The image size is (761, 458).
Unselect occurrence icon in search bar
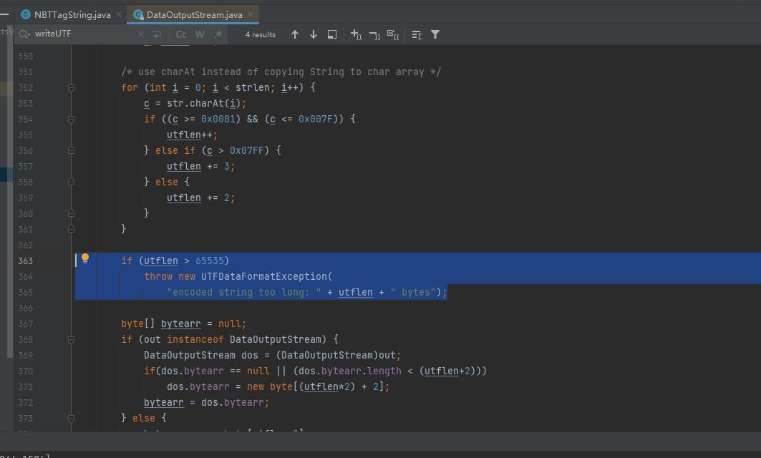(374, 35)
